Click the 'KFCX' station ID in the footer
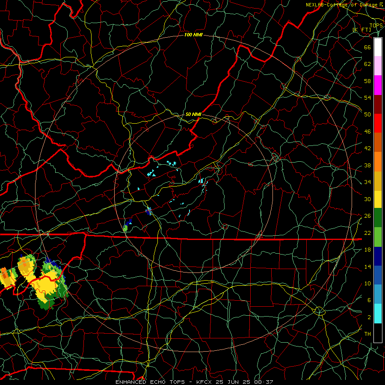 pyautogui.click(x=204, y=382)
